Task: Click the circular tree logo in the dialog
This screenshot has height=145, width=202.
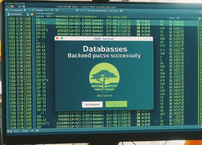Action: (x=104, y=78)
